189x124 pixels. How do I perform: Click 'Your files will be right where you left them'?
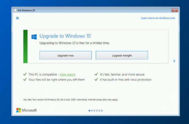pyautogui.click(x=57, y=80)
